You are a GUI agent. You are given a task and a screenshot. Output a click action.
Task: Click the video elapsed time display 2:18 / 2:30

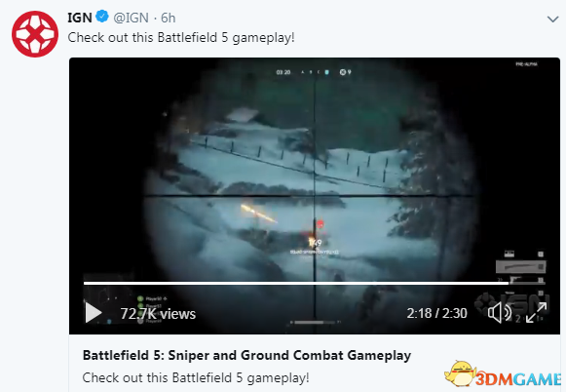point(436,313)
